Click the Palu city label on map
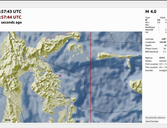This screenshot has height=128, width=167. [x=13, y=39]
